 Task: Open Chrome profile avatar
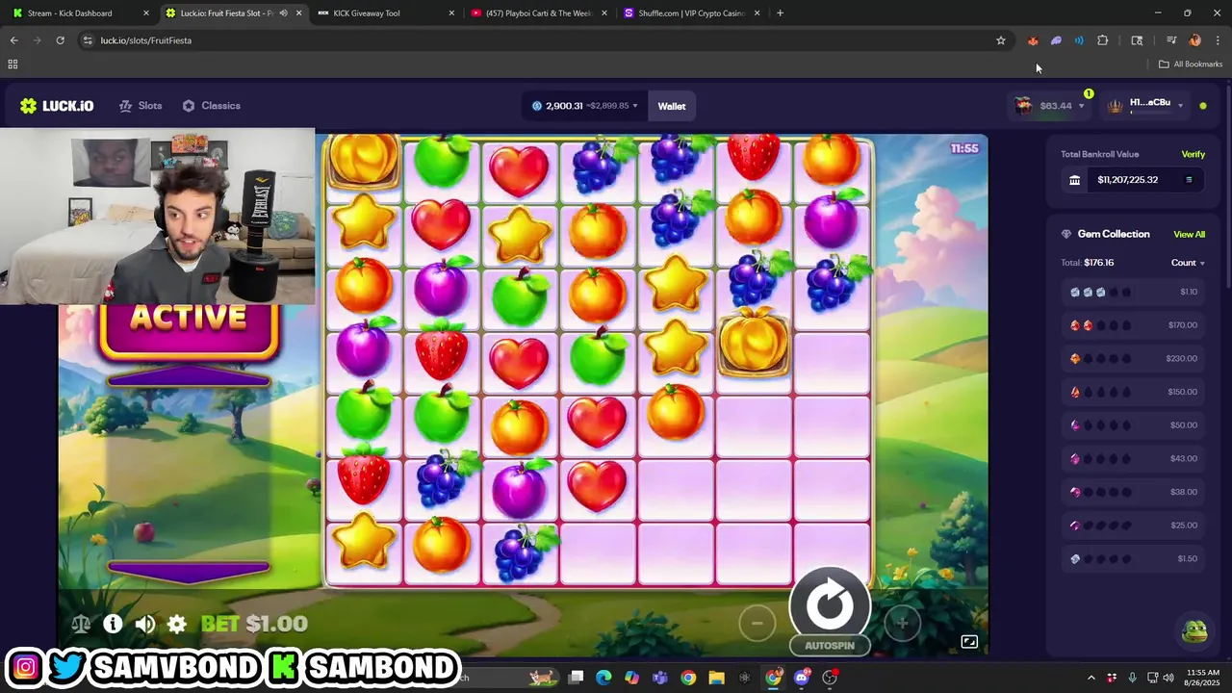pyautogui.click(x=1194, y=40)
